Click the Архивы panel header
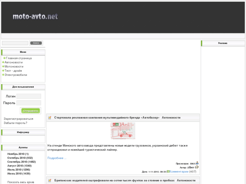 tap(23, 148)
